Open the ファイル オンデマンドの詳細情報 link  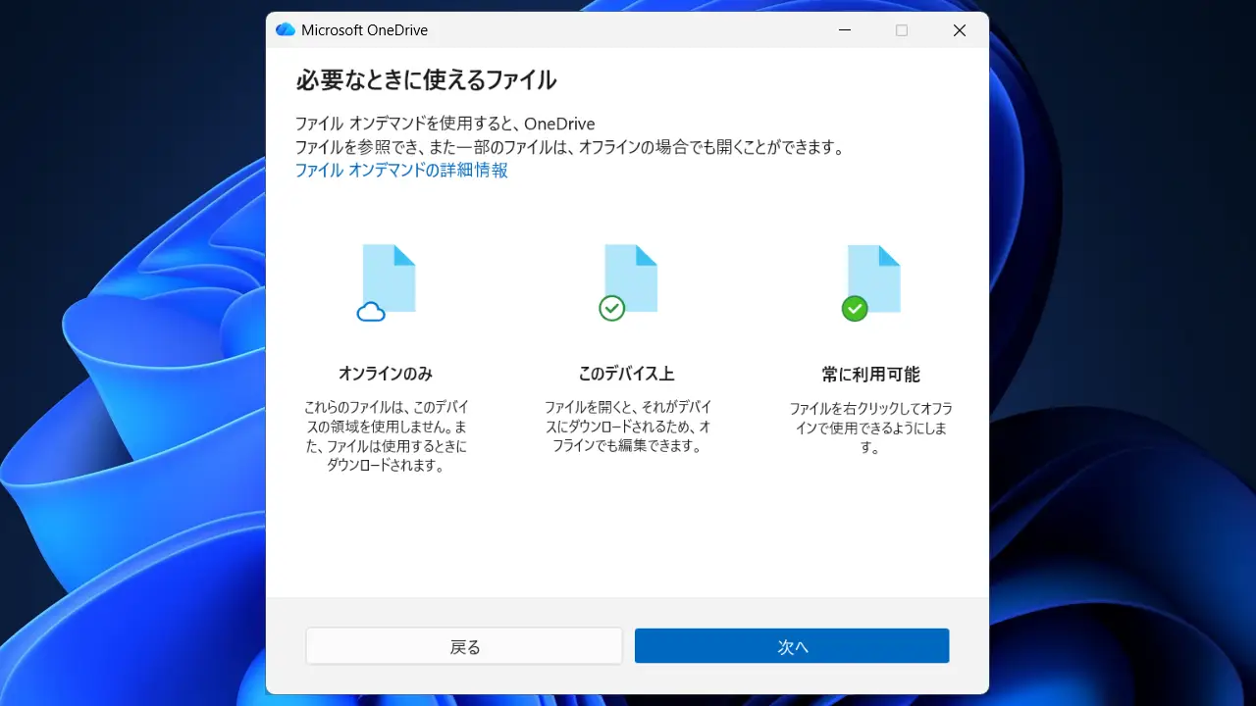[x=401, y=171]
